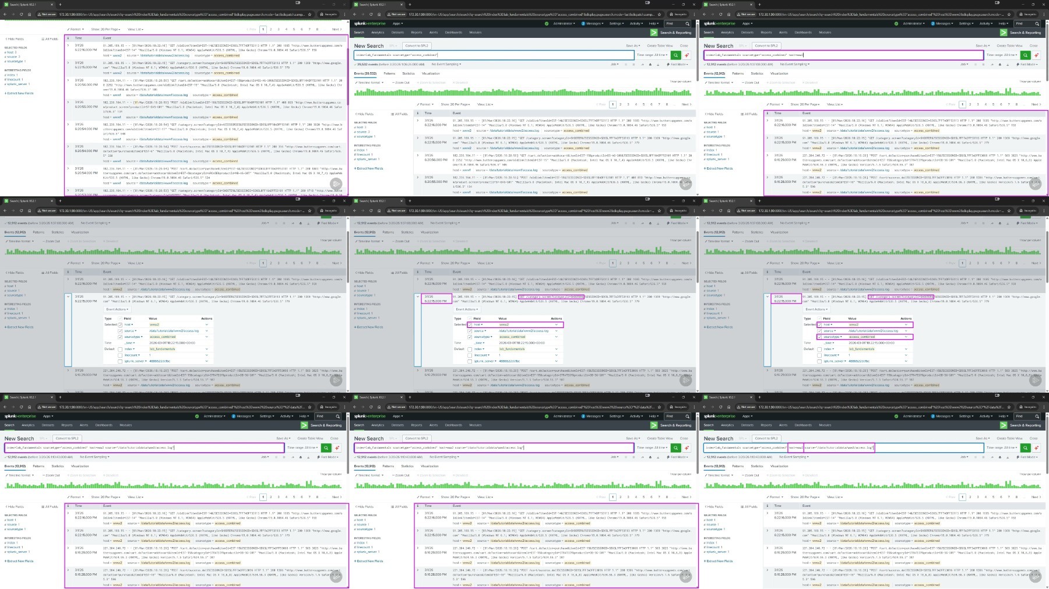
Task: Click All Fields button in bottom-right screenshot
Action: pyautogui.click(x=749, y=506)
